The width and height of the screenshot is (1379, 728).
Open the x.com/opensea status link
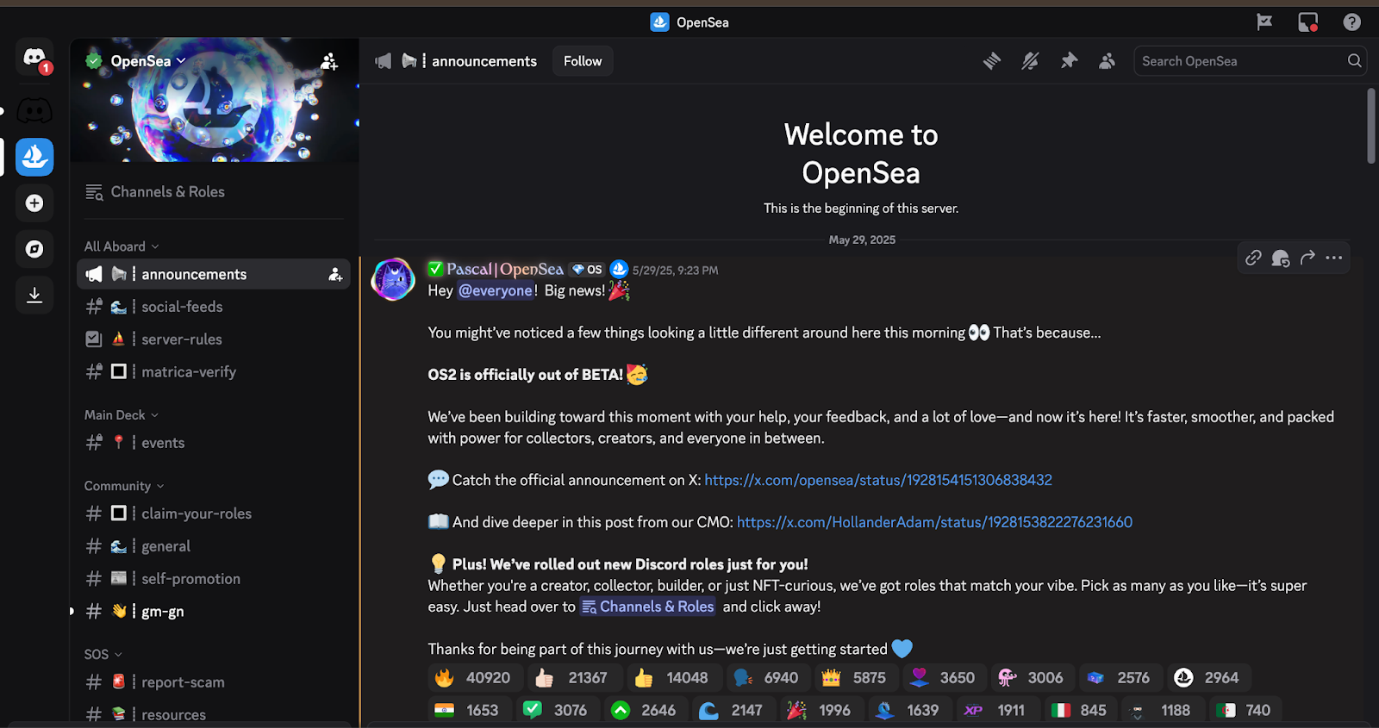coord(878,480)
